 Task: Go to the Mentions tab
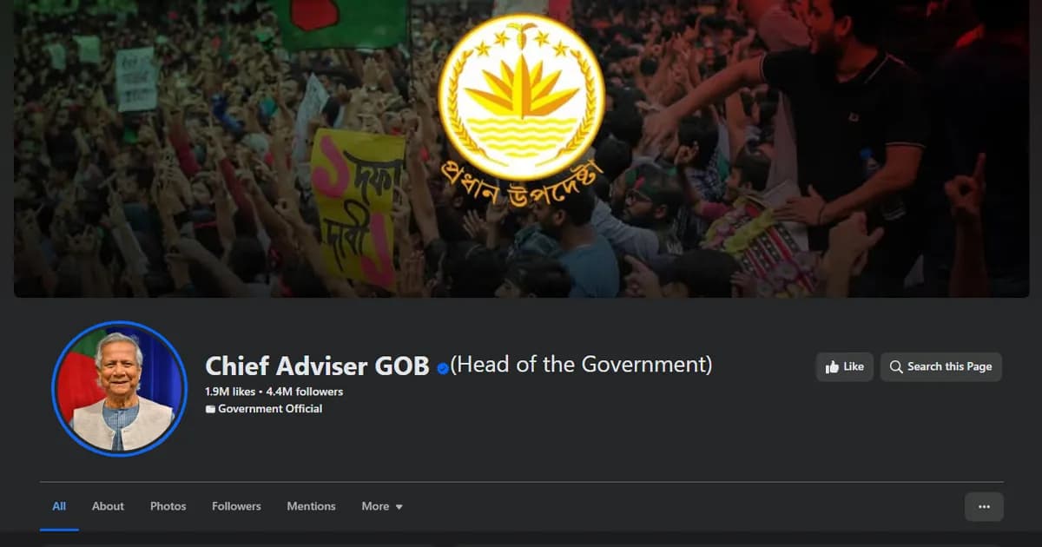311,506
